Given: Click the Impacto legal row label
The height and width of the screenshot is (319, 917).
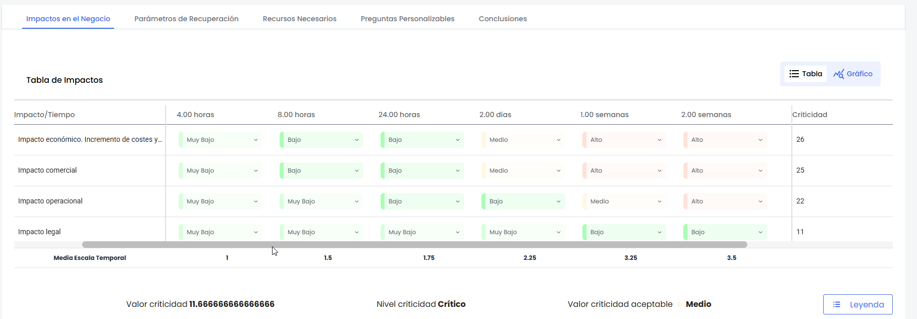Looking at the screenshot, I should tap(39, 232).
